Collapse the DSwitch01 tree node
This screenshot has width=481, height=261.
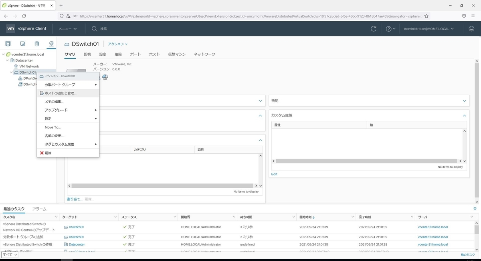point(11,72)
